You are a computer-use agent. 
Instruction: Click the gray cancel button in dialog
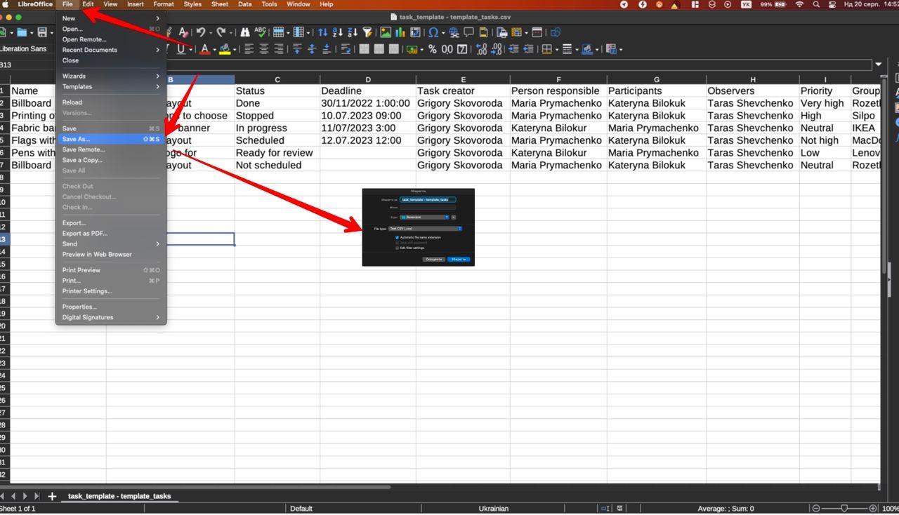pyautogui.click(x=434, y=260)
